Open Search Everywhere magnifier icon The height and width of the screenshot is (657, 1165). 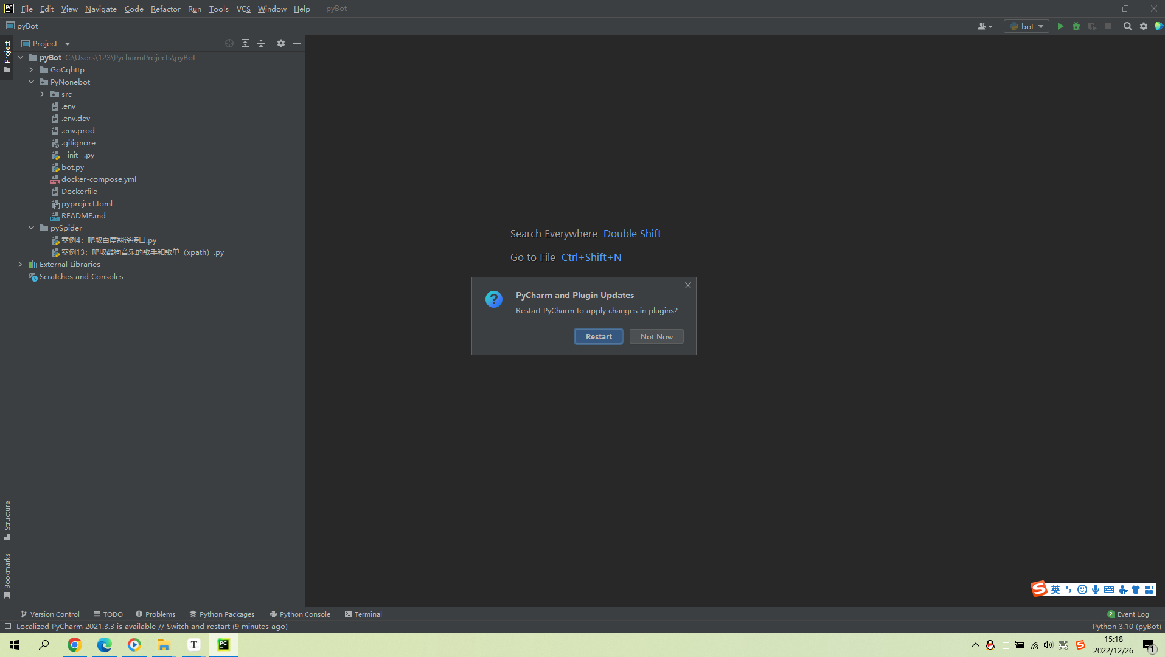coord(1128,26)
